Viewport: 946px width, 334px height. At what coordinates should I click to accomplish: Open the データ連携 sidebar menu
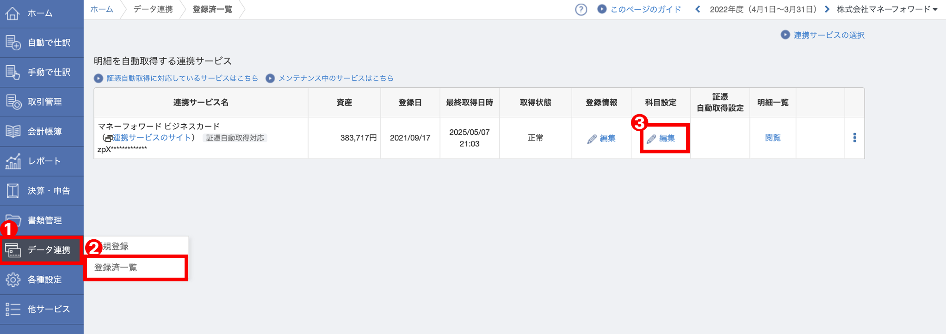(42, 250)
